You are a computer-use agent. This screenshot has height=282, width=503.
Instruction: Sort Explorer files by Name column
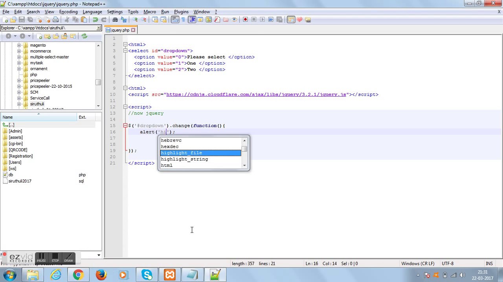click(x=39, y=117)
